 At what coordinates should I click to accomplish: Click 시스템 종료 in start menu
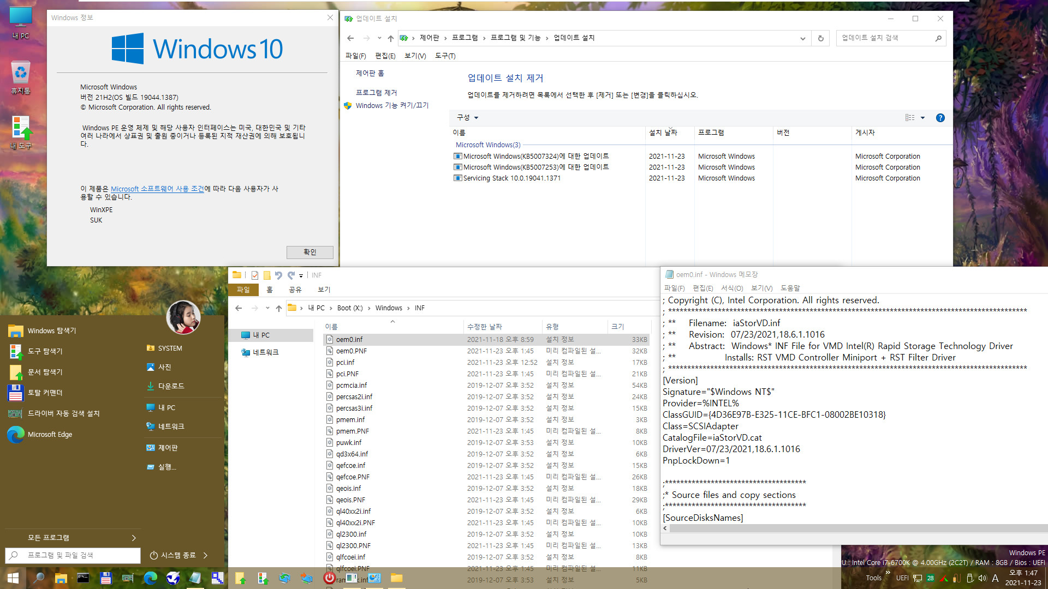point(173,555)
